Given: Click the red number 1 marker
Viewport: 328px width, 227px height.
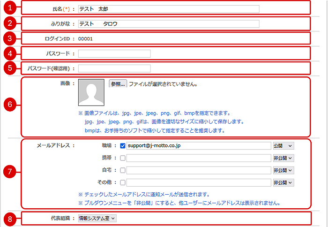Looking at the screenshot, I should (x=10, y=8).
